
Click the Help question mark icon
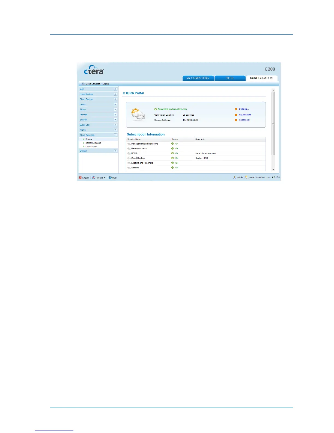coord(110,177)
